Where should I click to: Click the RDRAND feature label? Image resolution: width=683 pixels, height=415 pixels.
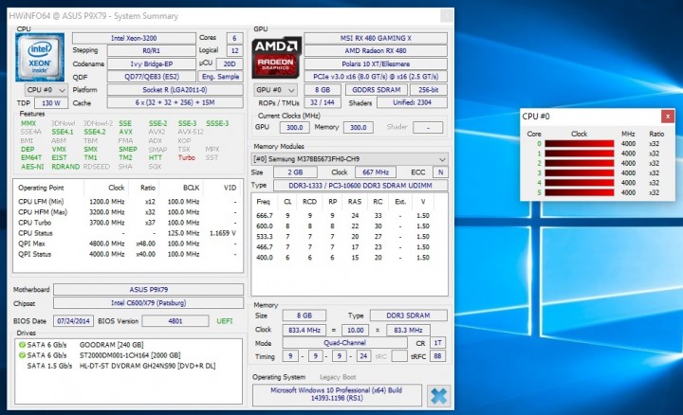coord(65,167)
